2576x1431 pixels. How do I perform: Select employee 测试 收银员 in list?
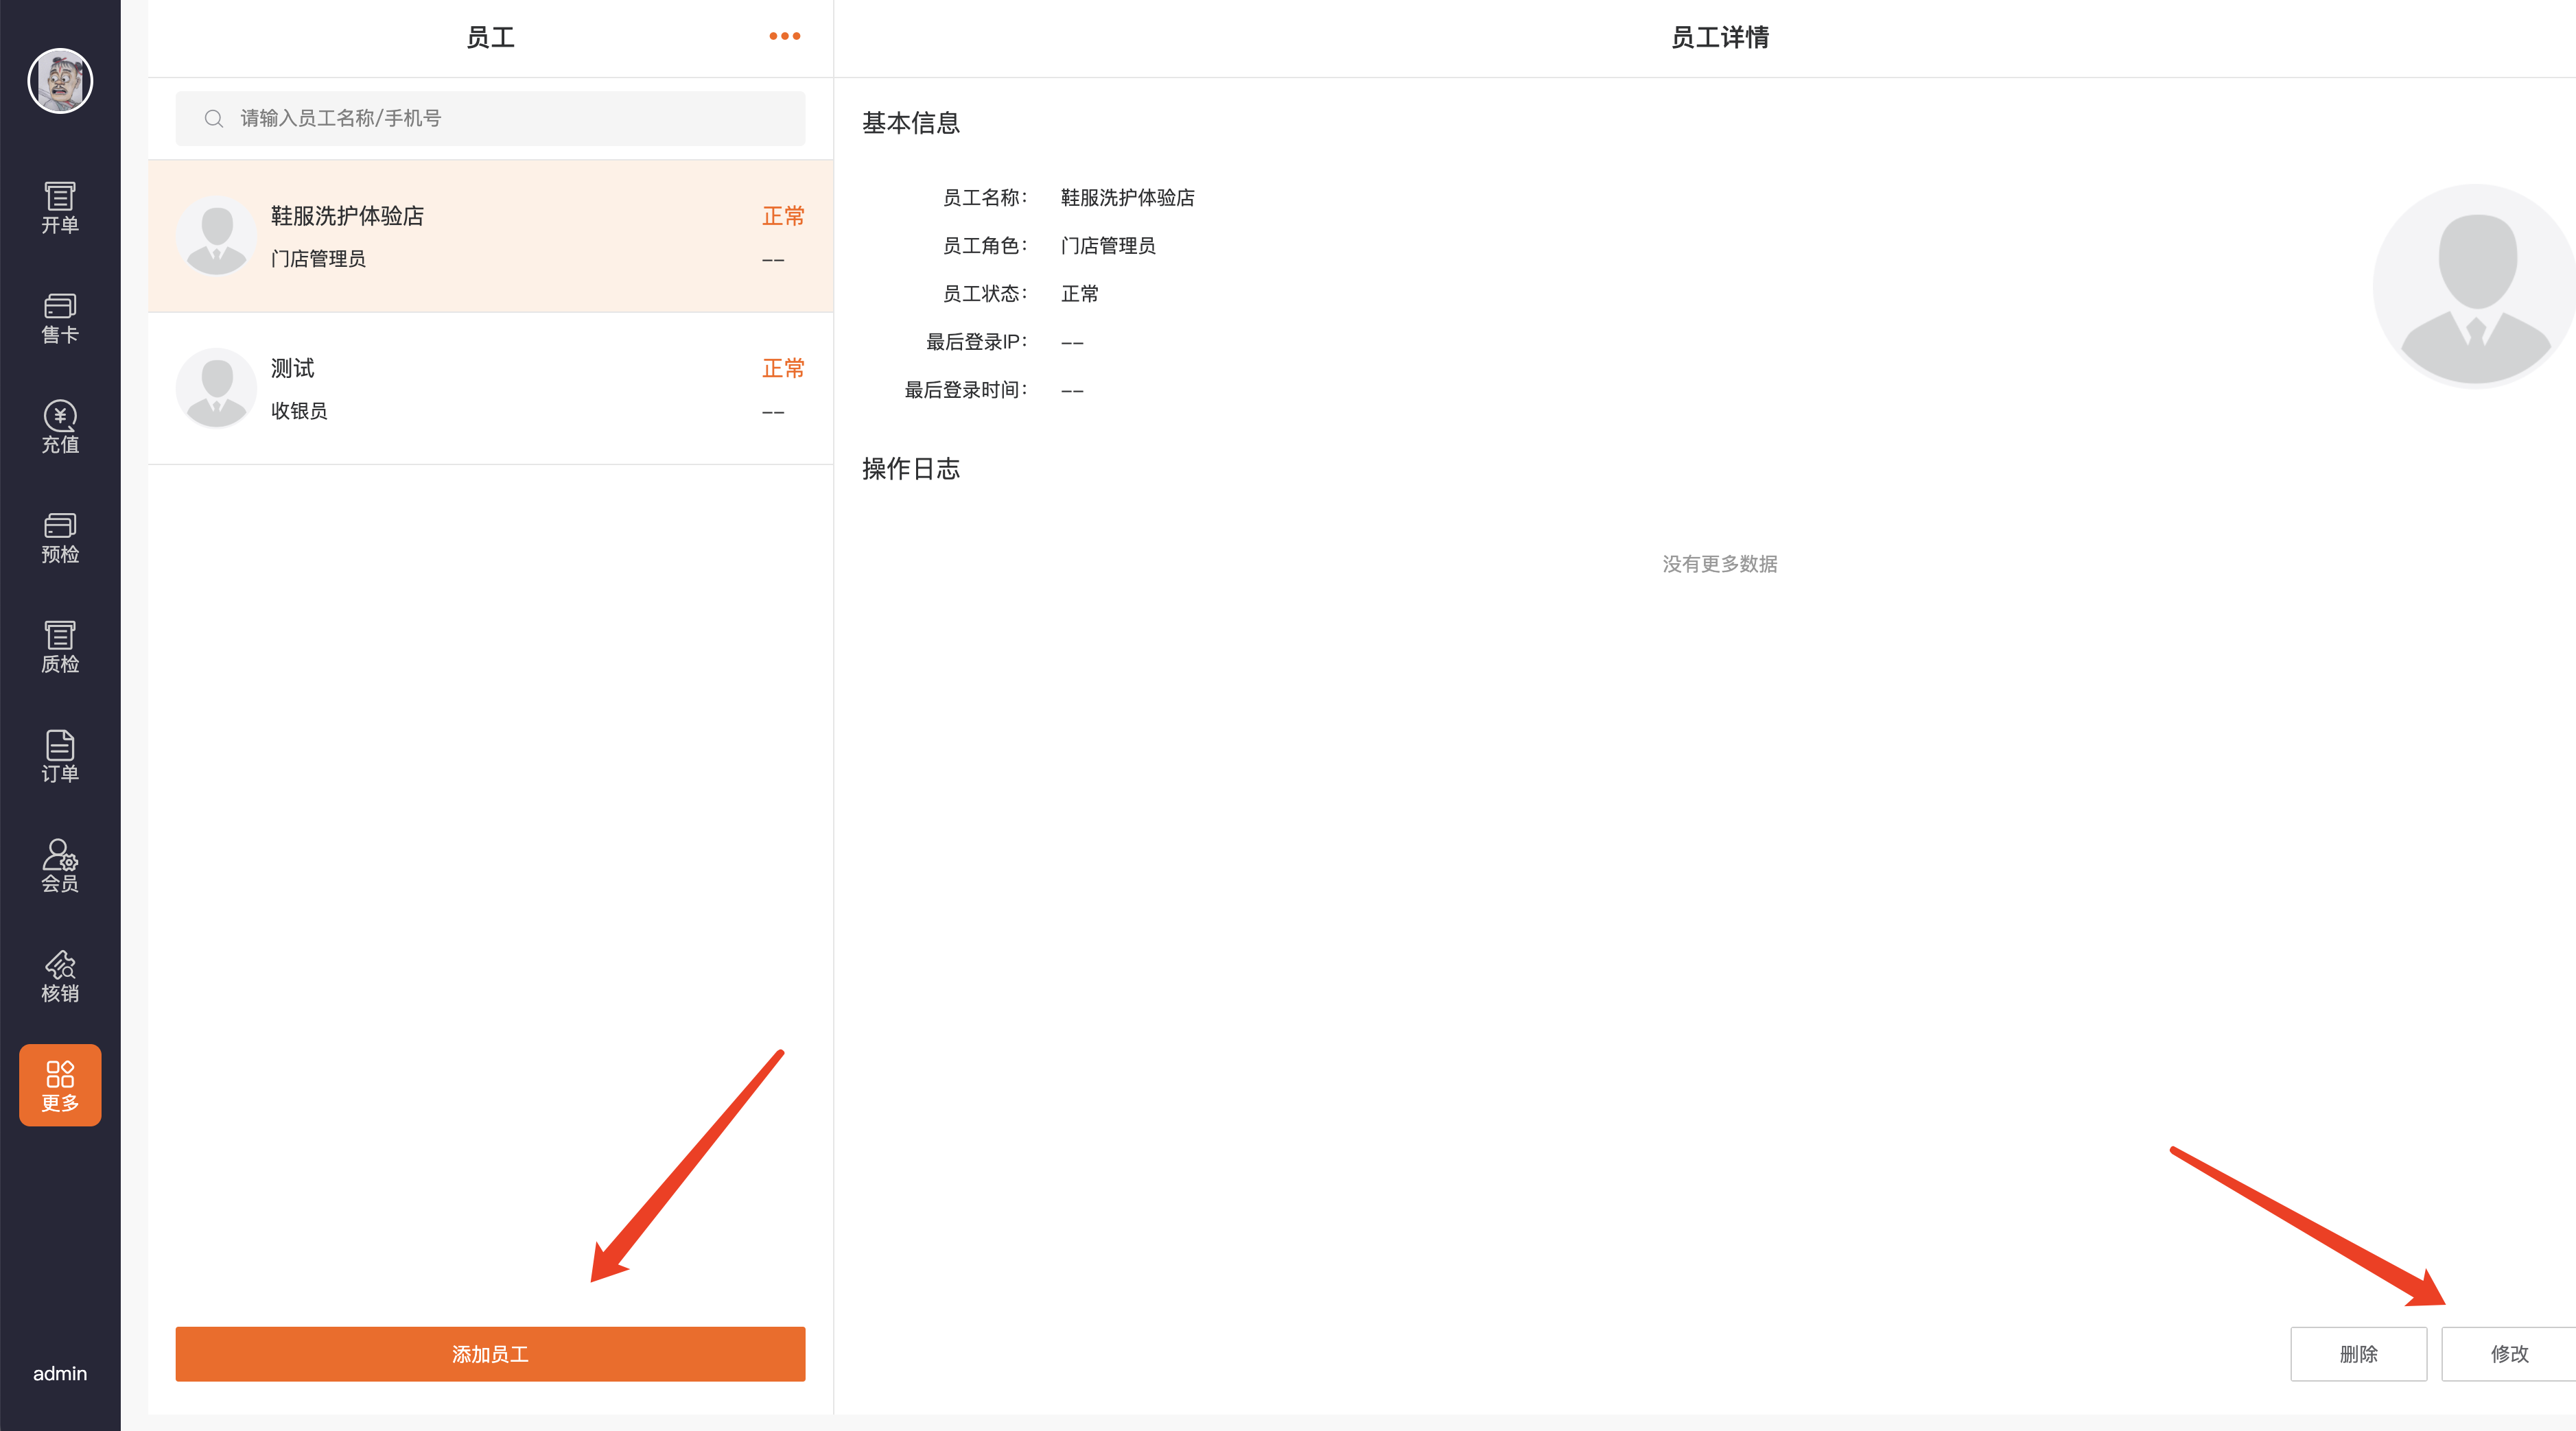pos(490,388)
